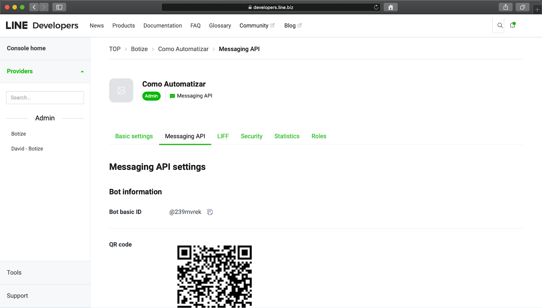Open the Blog external link

tap(293, 25)
